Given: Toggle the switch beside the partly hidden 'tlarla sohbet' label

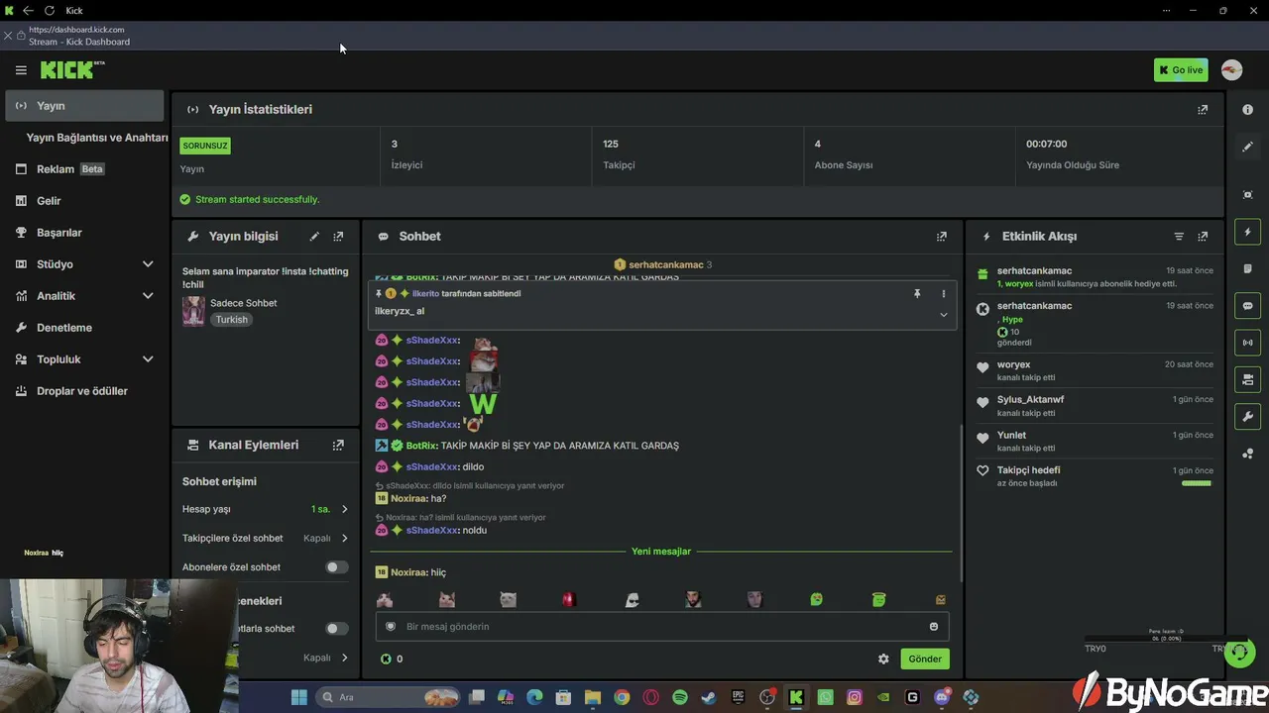Looking at the screenshot, I should (x=337, y=629).
